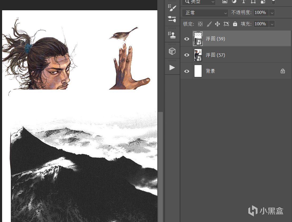Toggle visibility of the 背景 layer
The height and width of the screenshot is (222, 292).
[x=187, y=71]
